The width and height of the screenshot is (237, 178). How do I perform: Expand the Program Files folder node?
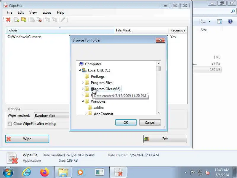coord(83,83)
